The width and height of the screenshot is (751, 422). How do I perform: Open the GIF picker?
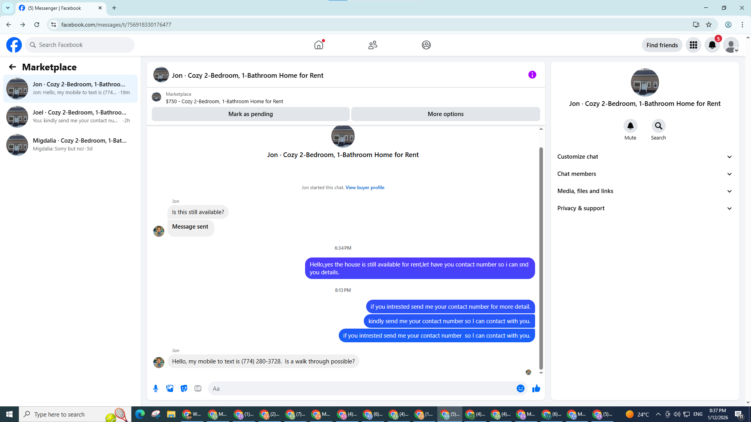[198, 388]
